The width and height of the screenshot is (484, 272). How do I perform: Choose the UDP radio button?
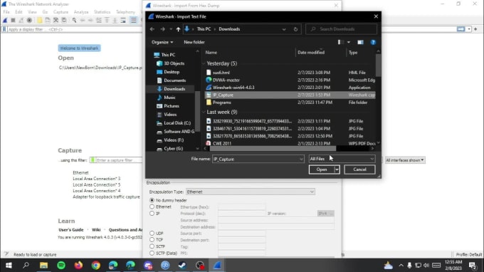152,233
